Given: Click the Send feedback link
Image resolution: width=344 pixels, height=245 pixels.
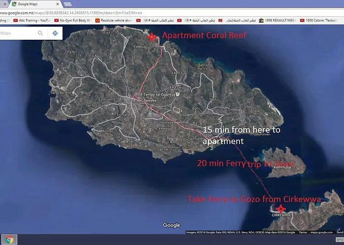Looking at the screenshot, I should click(340, 232).
